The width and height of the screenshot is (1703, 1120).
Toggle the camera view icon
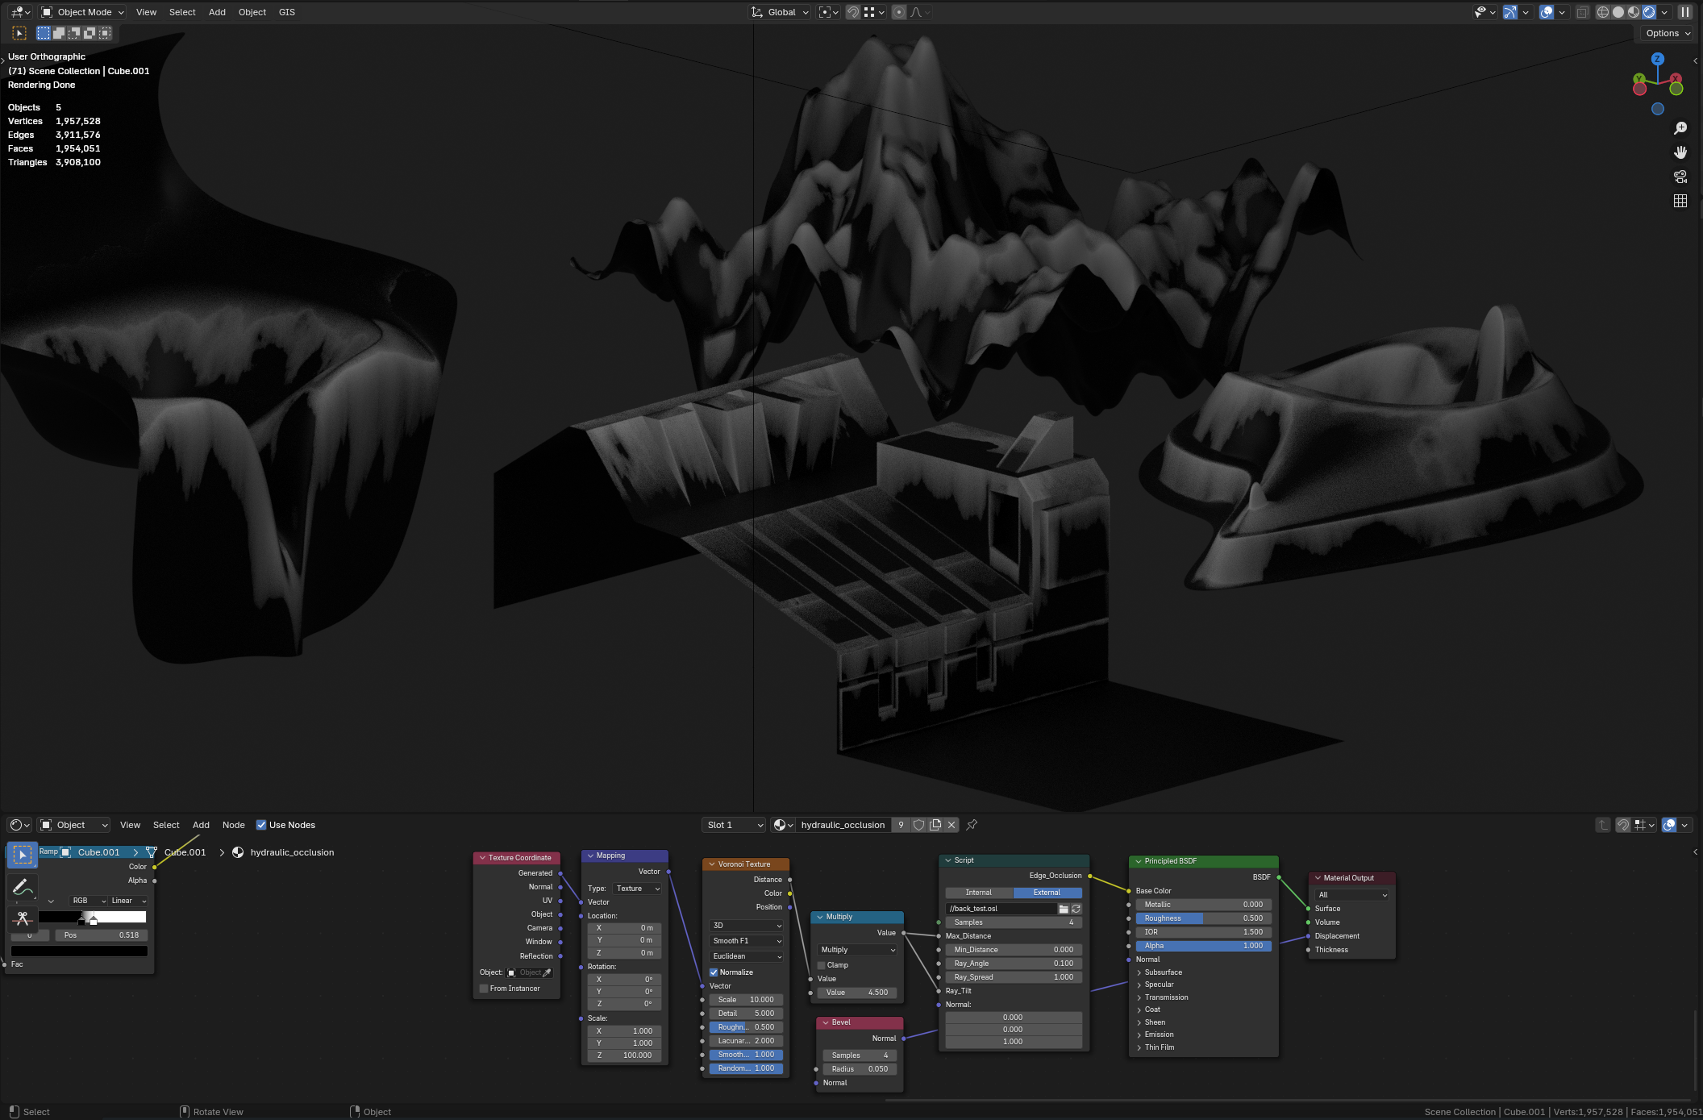point(1680,177)
